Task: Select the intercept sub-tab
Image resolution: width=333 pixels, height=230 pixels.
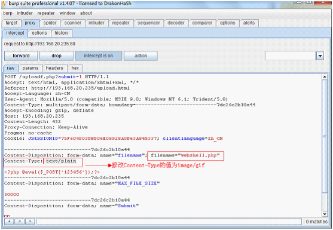Action: 15,33
